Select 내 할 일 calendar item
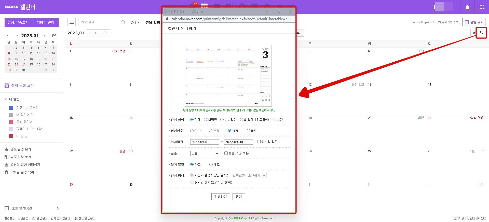The image size is (489, 222). [x=22, y=136]
